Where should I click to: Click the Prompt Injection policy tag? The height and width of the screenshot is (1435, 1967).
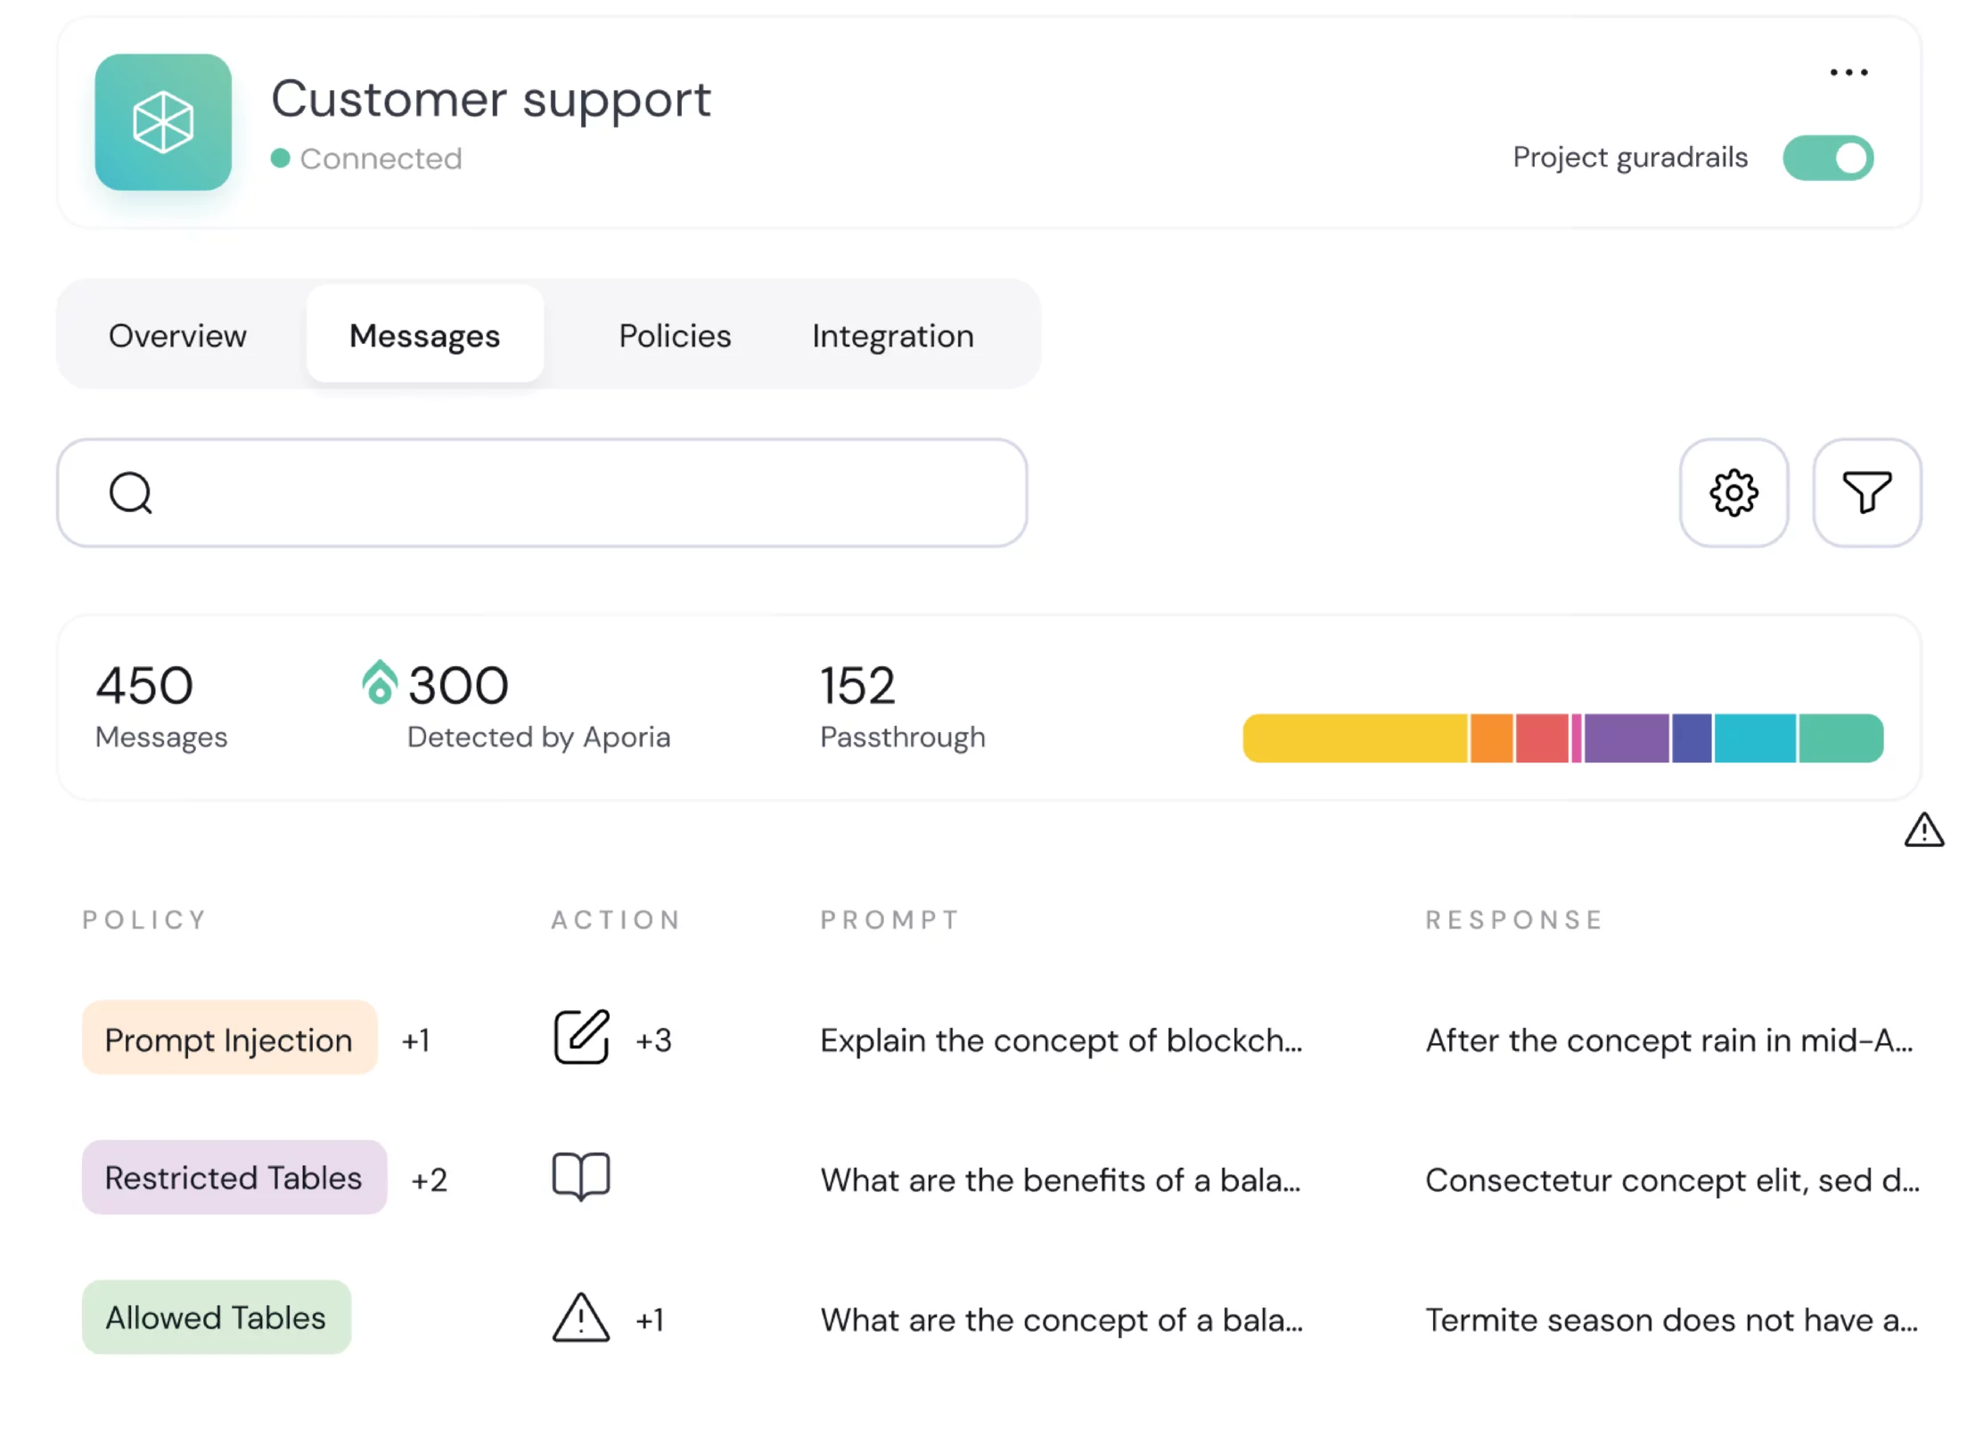[x=229, y=1038]
